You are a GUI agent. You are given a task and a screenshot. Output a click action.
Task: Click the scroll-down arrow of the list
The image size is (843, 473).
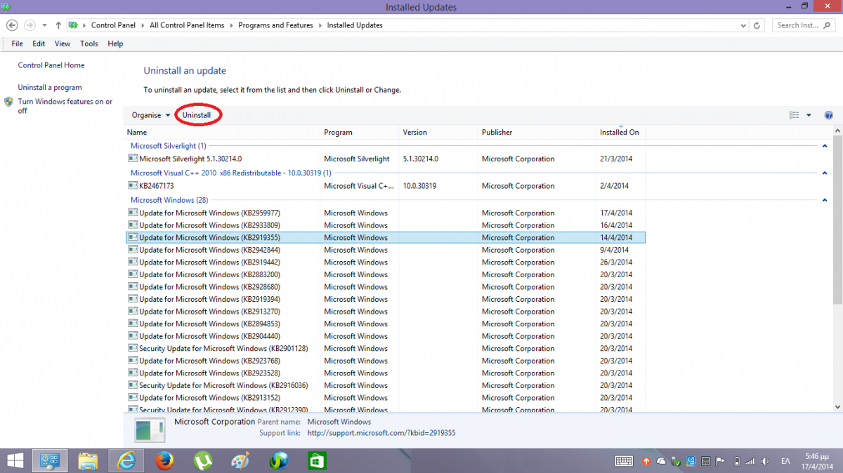837,407
